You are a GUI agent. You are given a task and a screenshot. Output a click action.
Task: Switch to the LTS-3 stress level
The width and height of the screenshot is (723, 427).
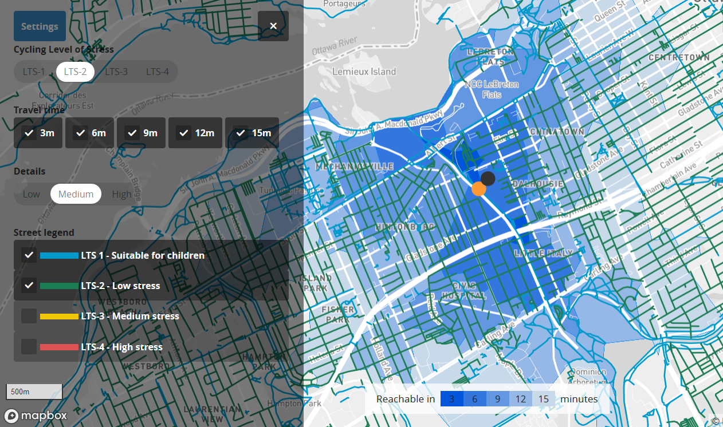point(116,72)
